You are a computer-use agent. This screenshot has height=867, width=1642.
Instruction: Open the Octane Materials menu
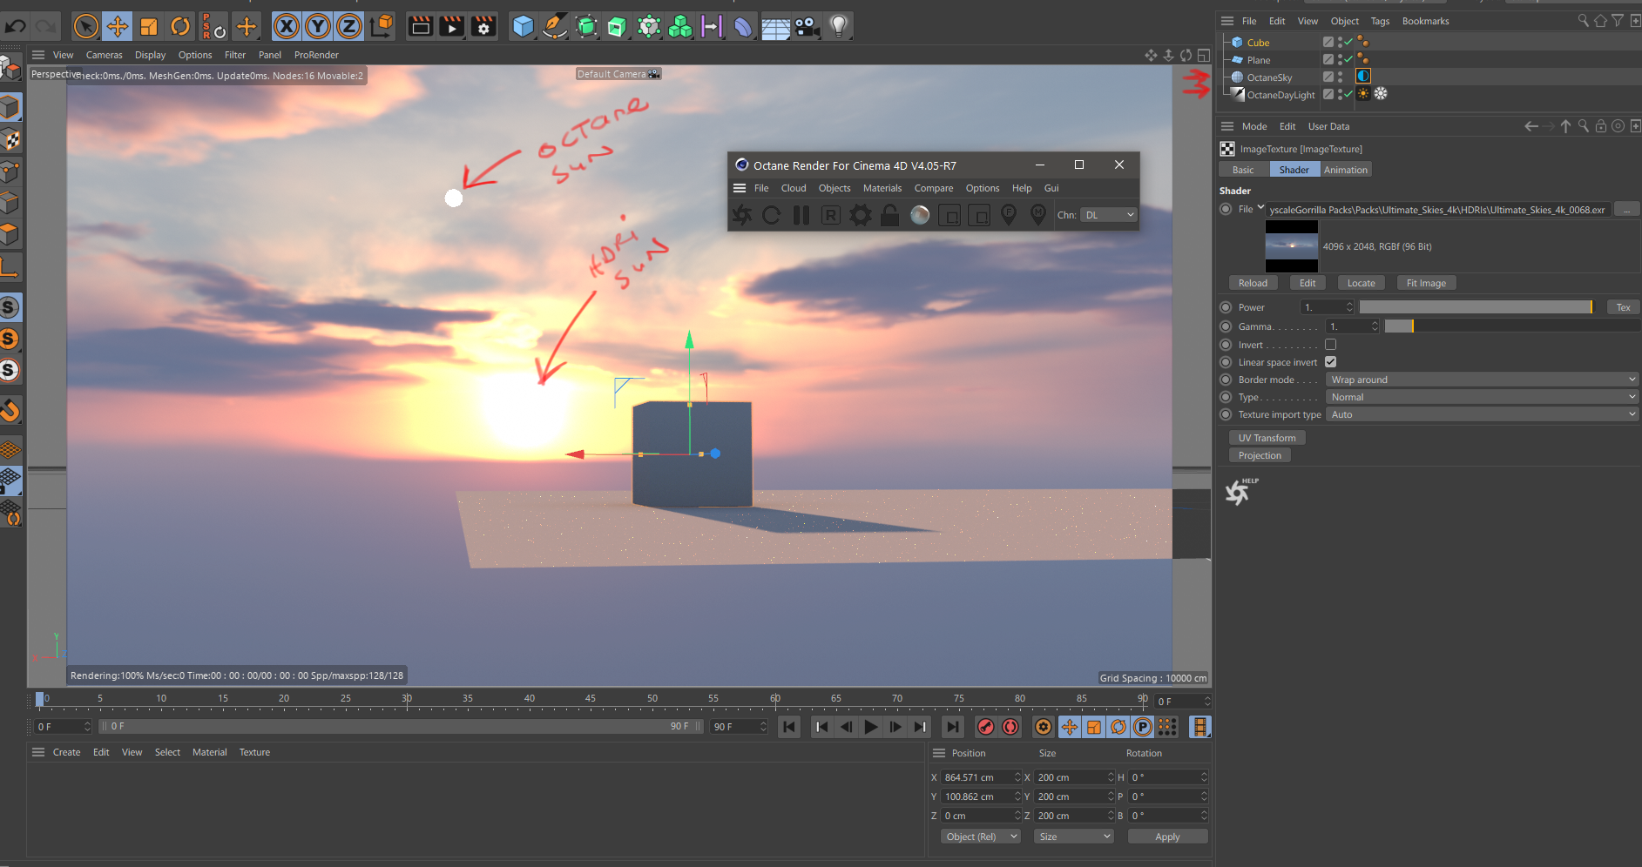tap(882, 188)
